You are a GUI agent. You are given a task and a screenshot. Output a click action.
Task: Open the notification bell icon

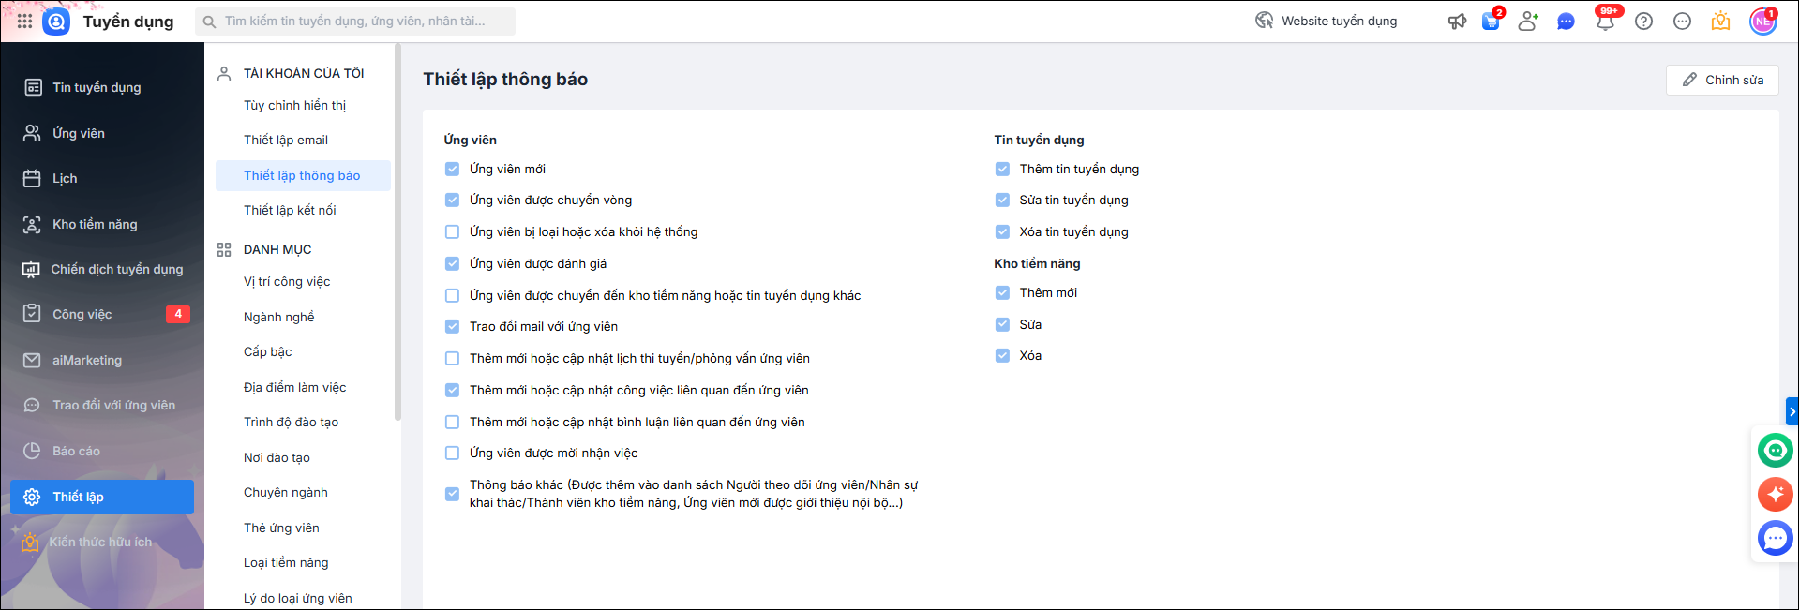tap(1605, 22)
